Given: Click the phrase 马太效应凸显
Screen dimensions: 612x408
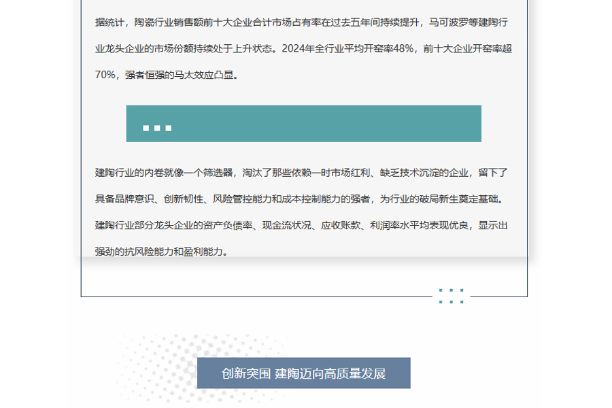Looking at the screenshot, I should click(205, 75).
